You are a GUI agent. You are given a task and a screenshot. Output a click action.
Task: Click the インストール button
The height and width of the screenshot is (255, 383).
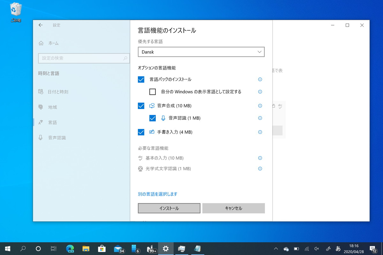tap(169, 208)
